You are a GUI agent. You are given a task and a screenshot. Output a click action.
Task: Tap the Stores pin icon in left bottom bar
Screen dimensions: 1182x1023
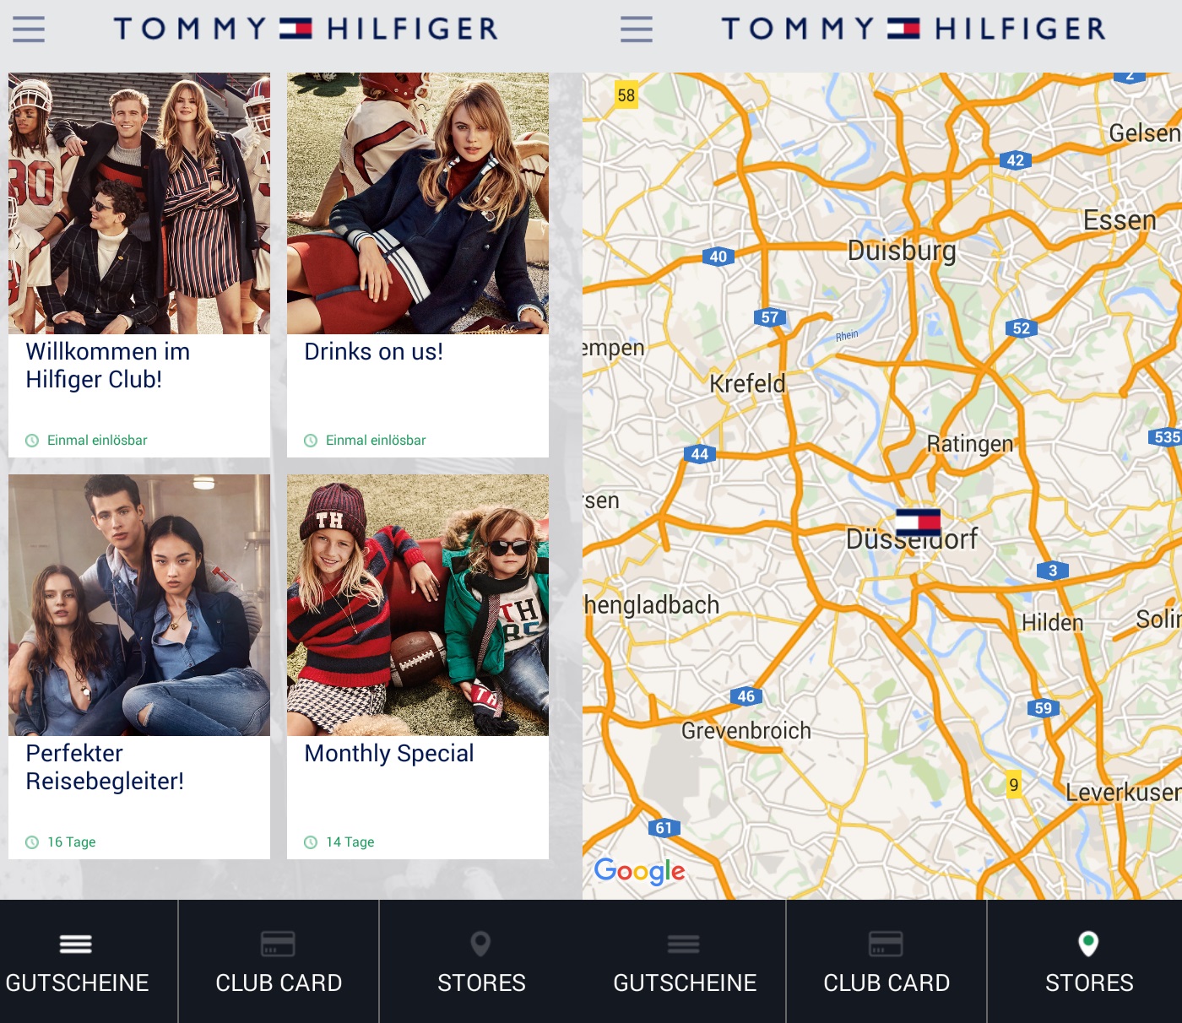pos(480,944)
